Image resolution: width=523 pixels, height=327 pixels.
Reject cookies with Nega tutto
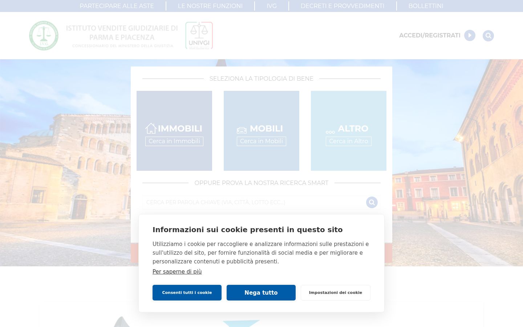tap(261, 292)
